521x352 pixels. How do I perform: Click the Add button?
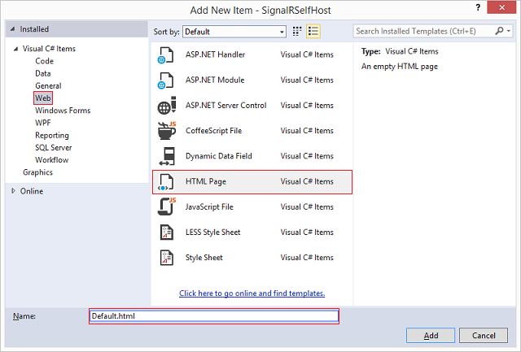coord(431,336)
